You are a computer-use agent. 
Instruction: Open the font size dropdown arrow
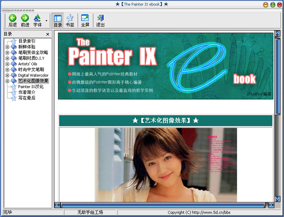[x=47, y=21]
